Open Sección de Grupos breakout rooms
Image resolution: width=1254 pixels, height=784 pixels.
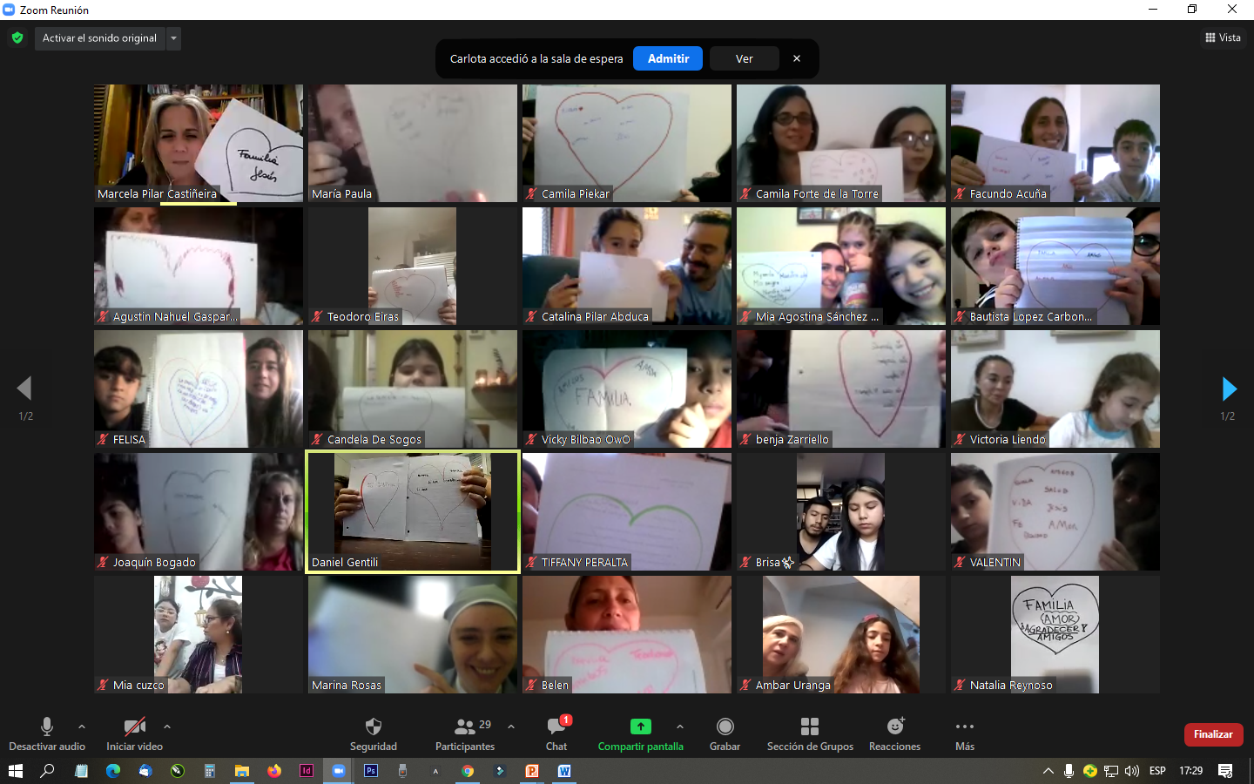tap(810, 733)
